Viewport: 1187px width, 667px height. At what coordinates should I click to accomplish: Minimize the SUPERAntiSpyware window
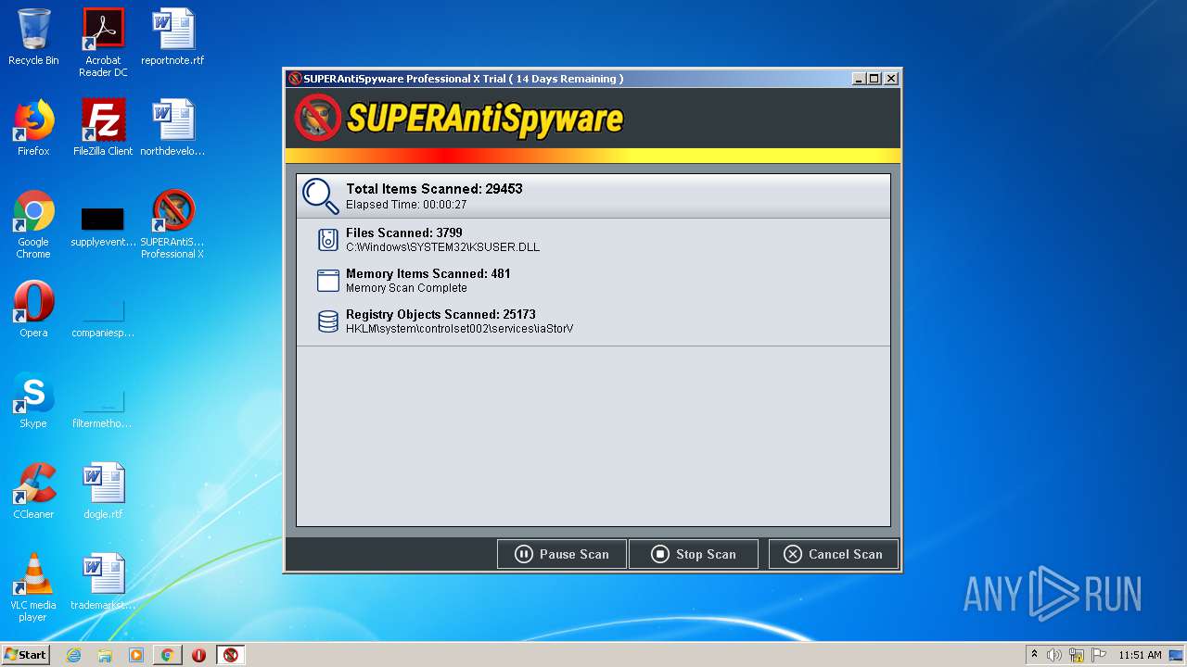point(858,79)
